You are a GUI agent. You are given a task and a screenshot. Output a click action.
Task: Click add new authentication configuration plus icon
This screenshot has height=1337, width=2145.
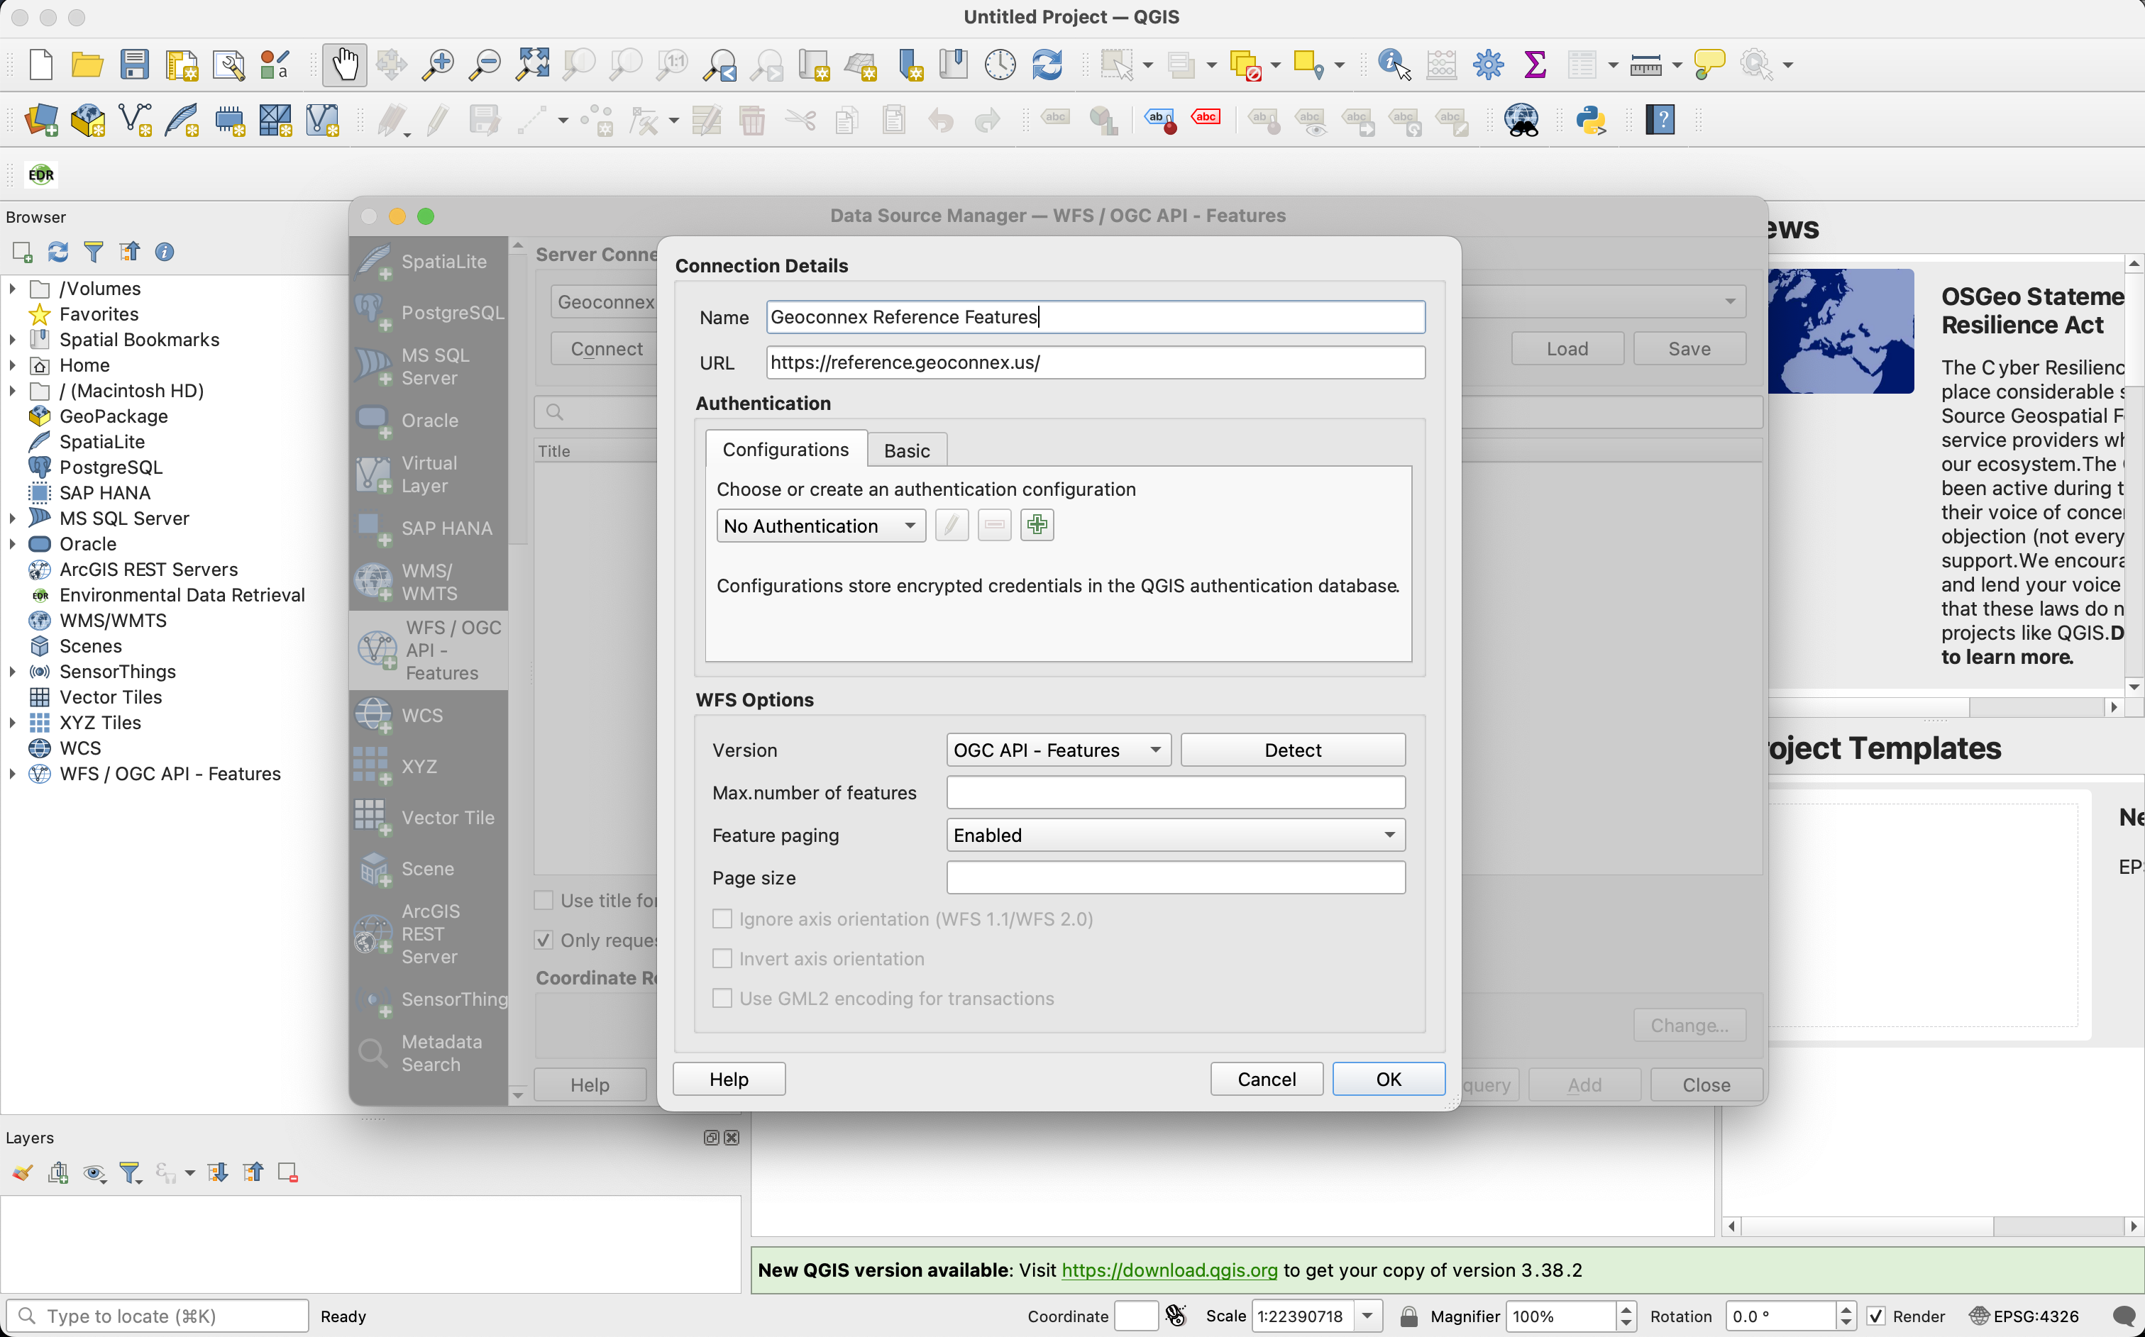pyautogui.click(x=1037, y=526)
